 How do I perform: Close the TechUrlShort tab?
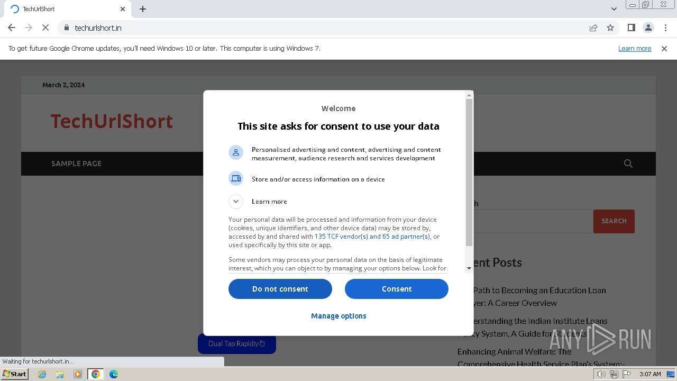(x=123, y=9)
